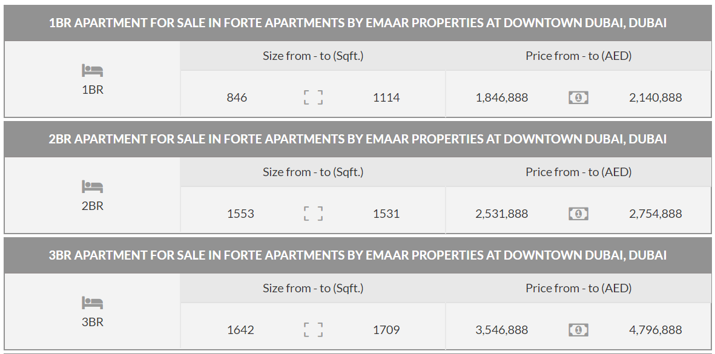This screenshot has height=354, width=715.
Task: Click the size bracket icon for 2BR
Action: click(313, 214)
